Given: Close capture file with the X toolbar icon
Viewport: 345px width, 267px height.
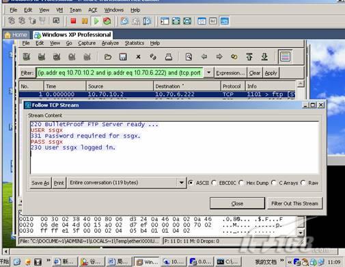Looking at the screenshot, I should pyautogui.click(x=138, y=57).
